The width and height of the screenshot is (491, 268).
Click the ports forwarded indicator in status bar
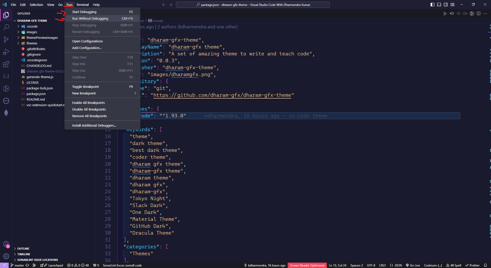point(96,265)
